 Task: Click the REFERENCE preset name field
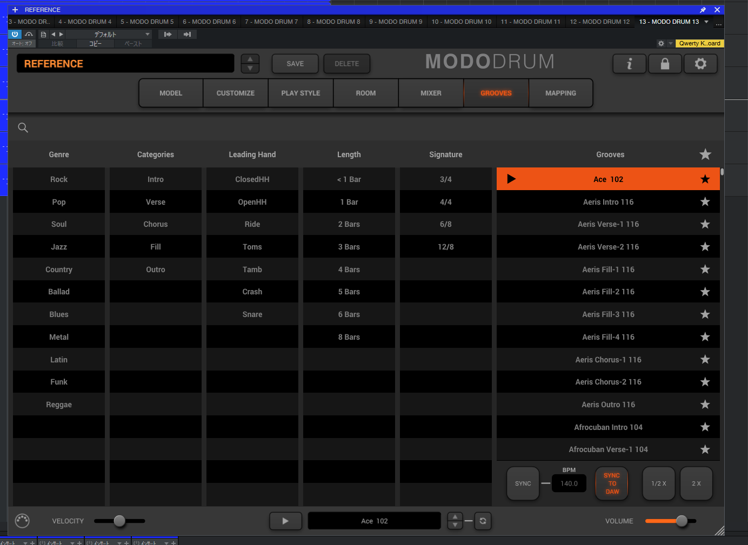point(125,64)
